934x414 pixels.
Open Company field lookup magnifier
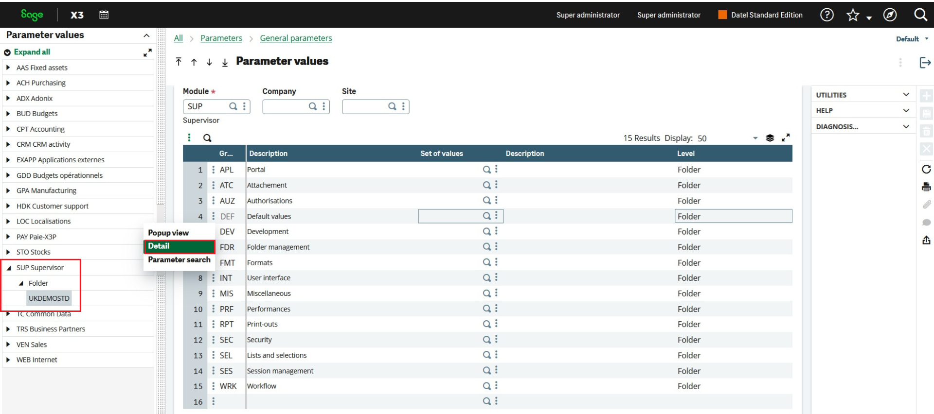[313, 106]
